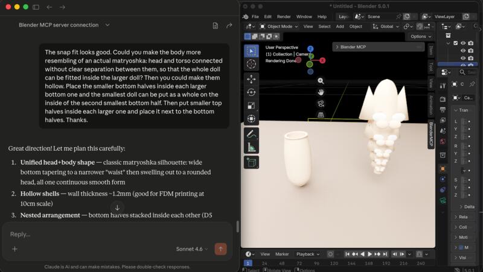Open the Global orientation dropdown
Screen dimensions: 483x272
[386, 27]
